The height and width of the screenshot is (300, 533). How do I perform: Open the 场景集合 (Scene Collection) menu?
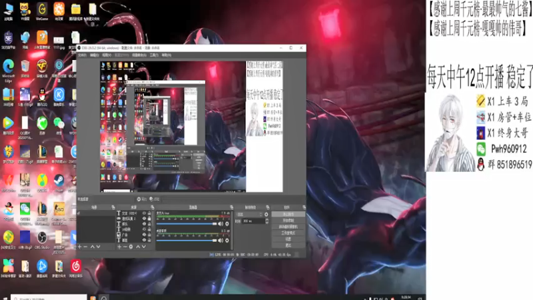[139, 55]
